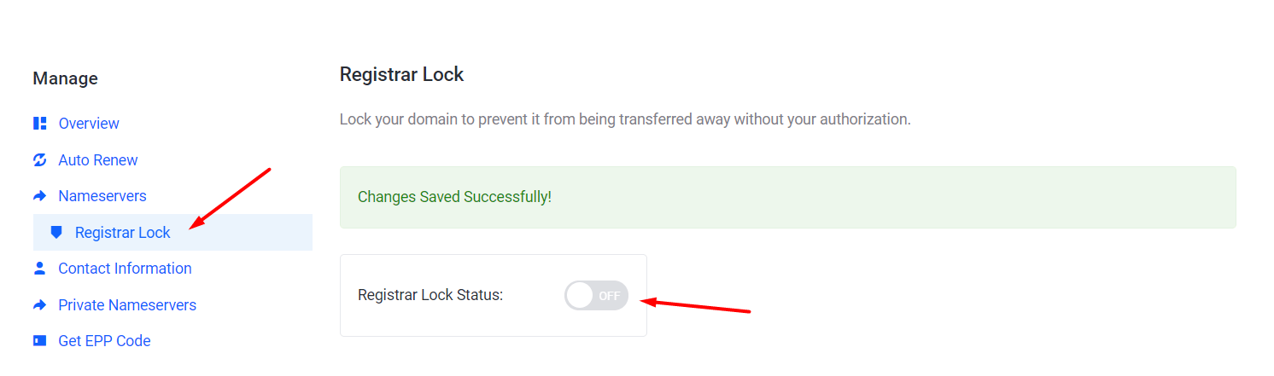Open the Overview page link

pos(89,124)
